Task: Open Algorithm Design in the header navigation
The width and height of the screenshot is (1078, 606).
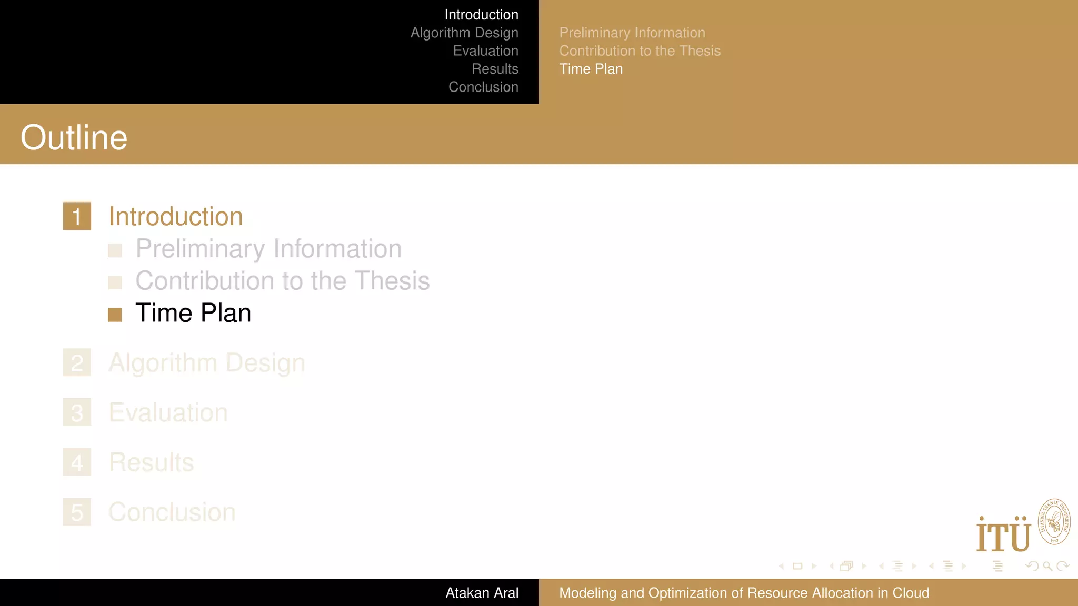Action: click(464, 33)
